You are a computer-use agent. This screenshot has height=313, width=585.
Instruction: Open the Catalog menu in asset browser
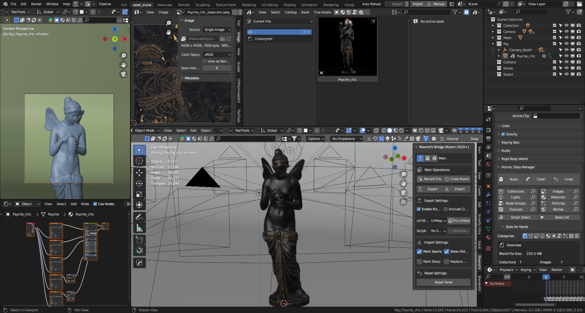pos(290,12)
